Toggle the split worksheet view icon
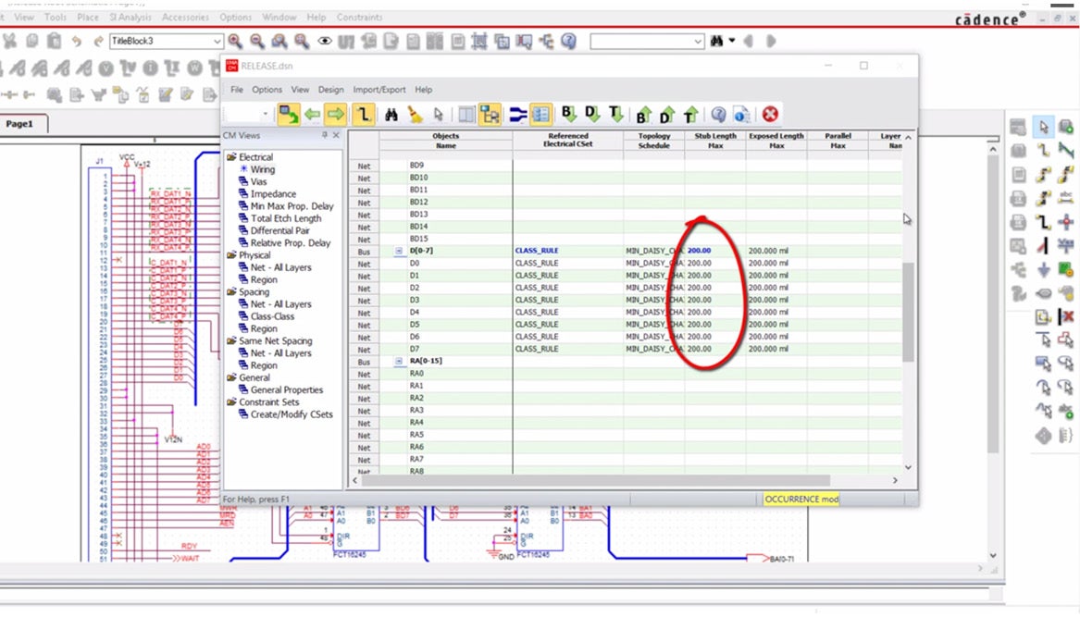Screen dimensions: 1080x617 coord(466,115)
